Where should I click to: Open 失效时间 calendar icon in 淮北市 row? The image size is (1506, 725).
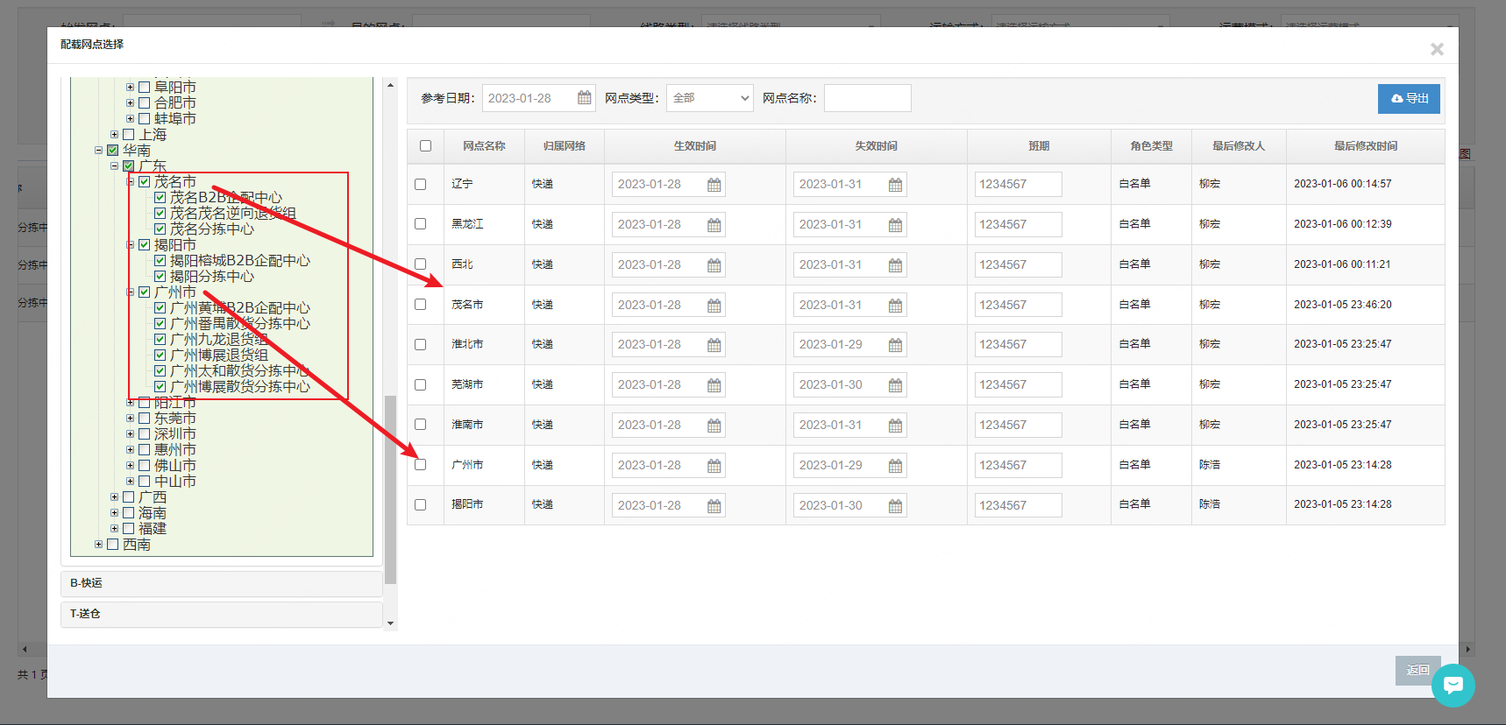click(x=895, y=345)
